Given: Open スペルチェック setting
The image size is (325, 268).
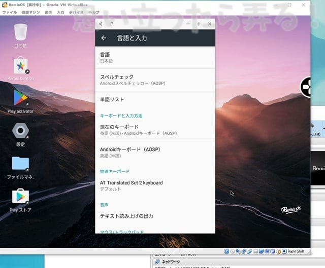Looking at the screenshot, I should tap(155, 80).
